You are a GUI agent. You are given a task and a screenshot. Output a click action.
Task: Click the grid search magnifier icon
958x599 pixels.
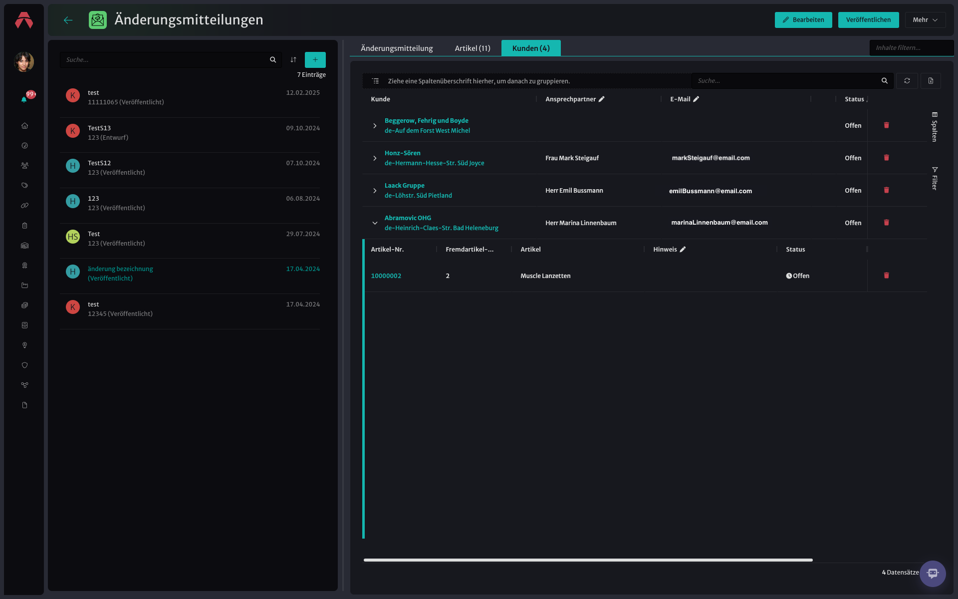(885, 81)
